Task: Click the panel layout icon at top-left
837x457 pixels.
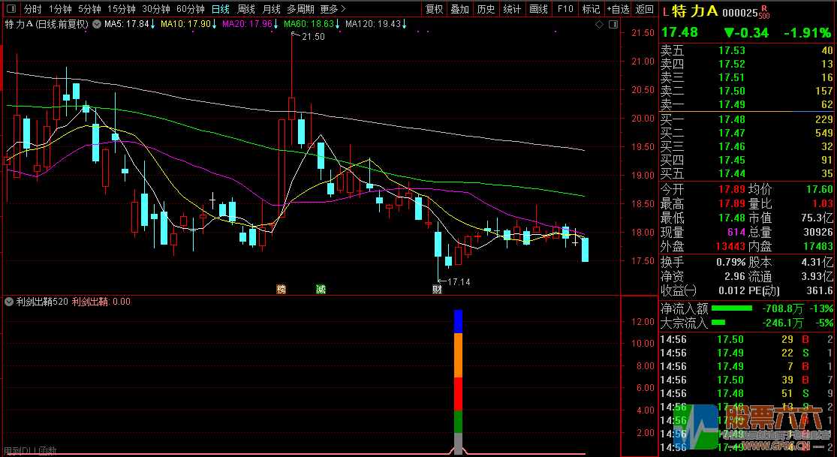Action: (10, 10)
